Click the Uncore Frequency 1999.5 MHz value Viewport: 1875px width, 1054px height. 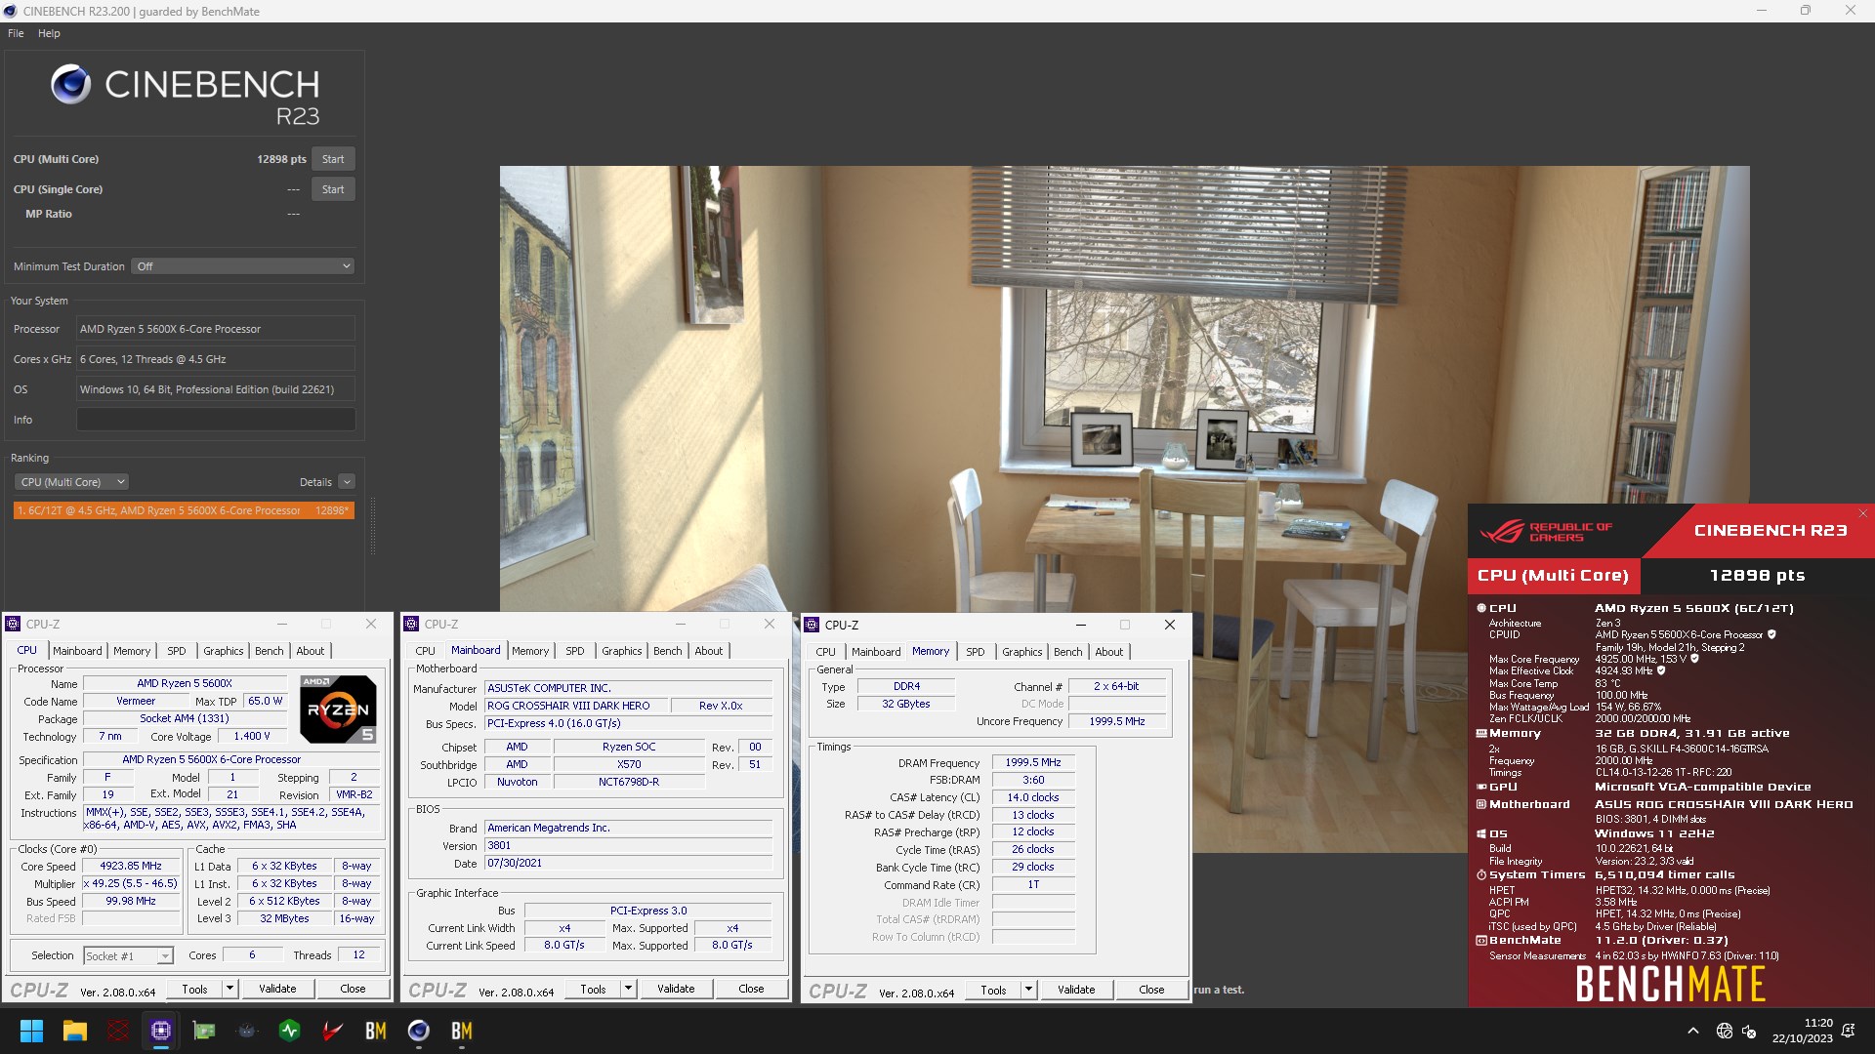coord(1117,721)
